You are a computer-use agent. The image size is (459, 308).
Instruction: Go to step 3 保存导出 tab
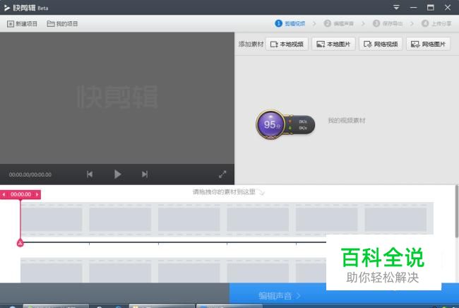pyautogui.click(x=388, y=23)
